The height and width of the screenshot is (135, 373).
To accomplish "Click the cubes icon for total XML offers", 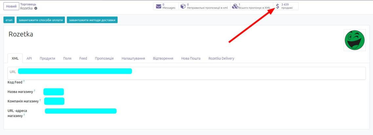I will pyautogui.click(x=235, y=7).
